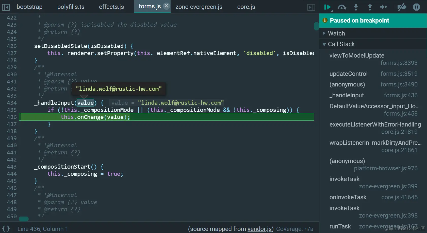
Task: Click the 'true' keyword on line 444
Action: pyautogui.click(x=113, y=174)
